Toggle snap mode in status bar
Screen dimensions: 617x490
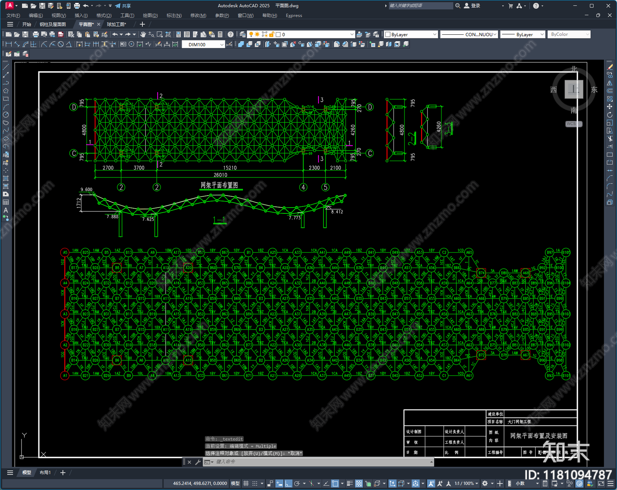[255, 483]
